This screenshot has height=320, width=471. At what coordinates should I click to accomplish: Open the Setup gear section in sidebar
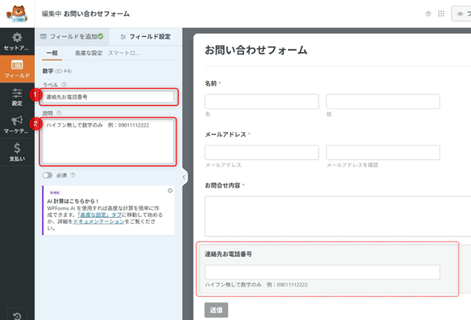tap(17, 42)
